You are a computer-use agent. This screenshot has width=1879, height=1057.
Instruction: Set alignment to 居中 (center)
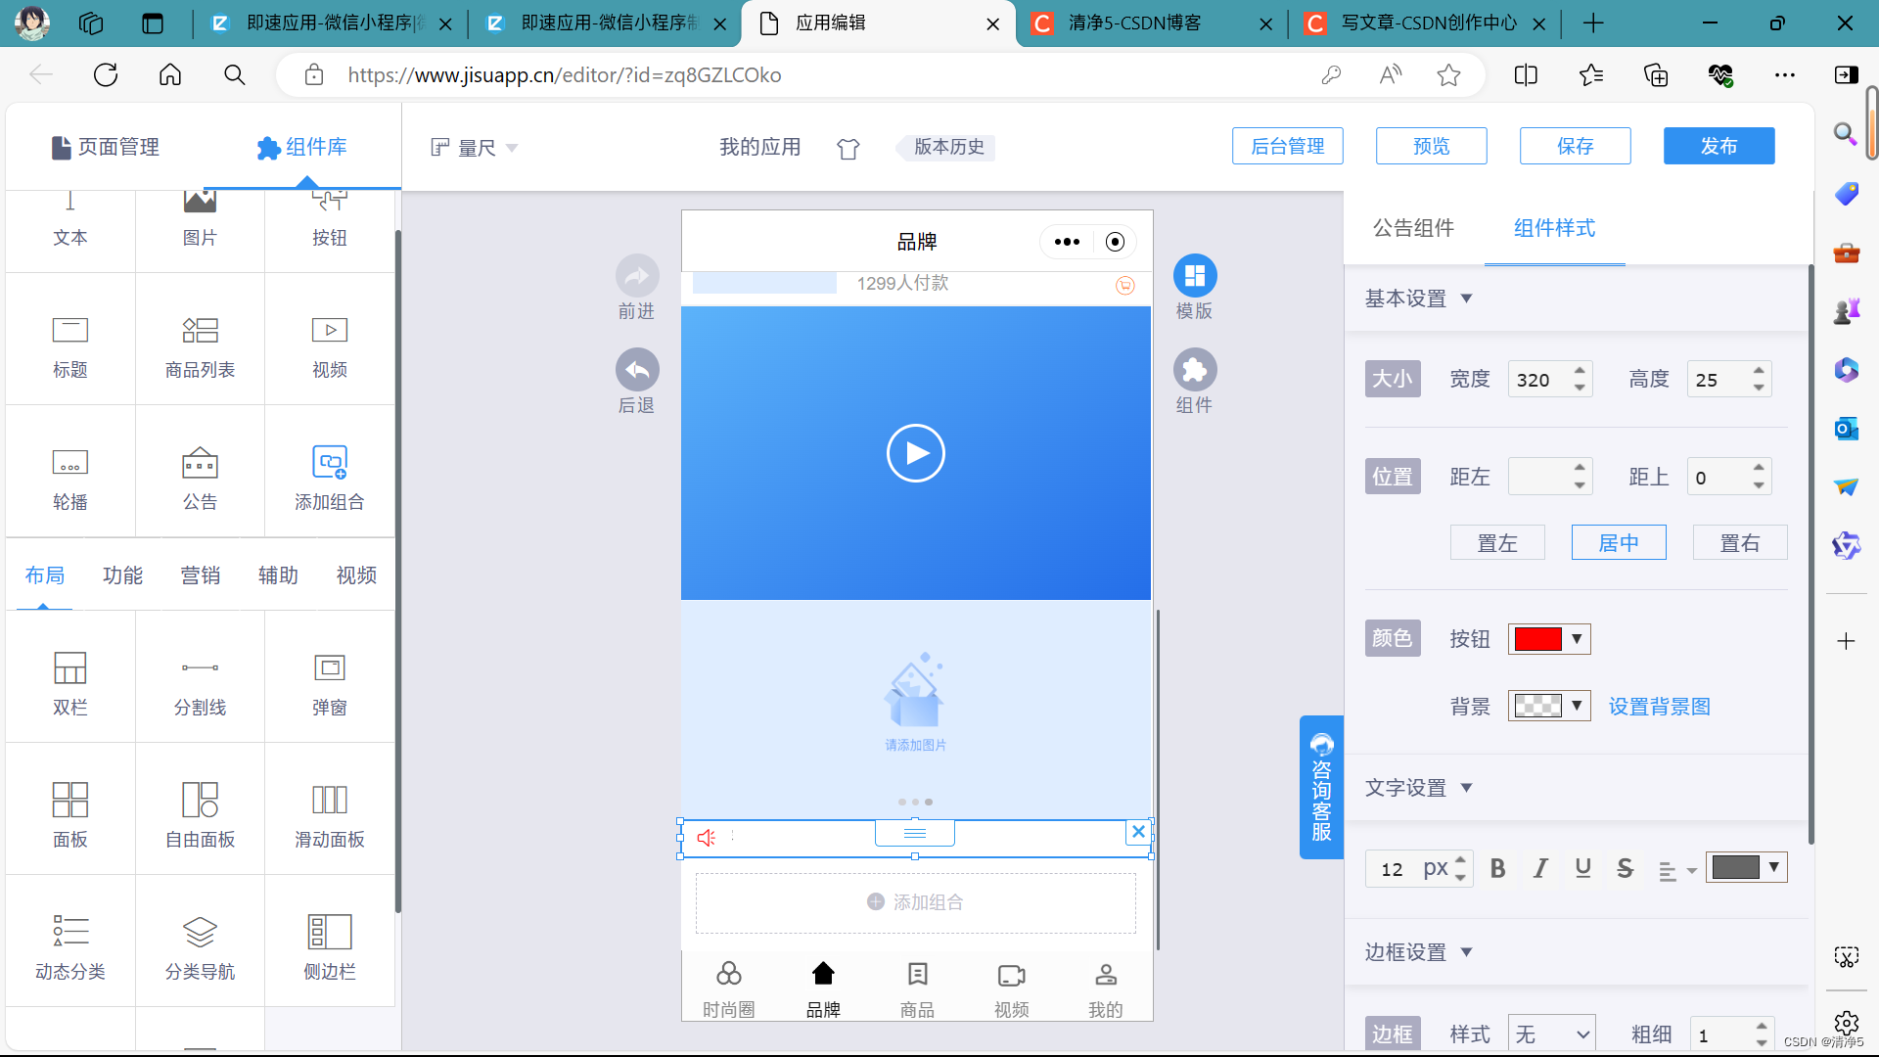coord(1618,542)
